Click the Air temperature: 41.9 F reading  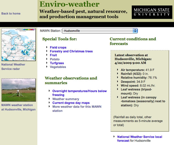pos(137,70)
